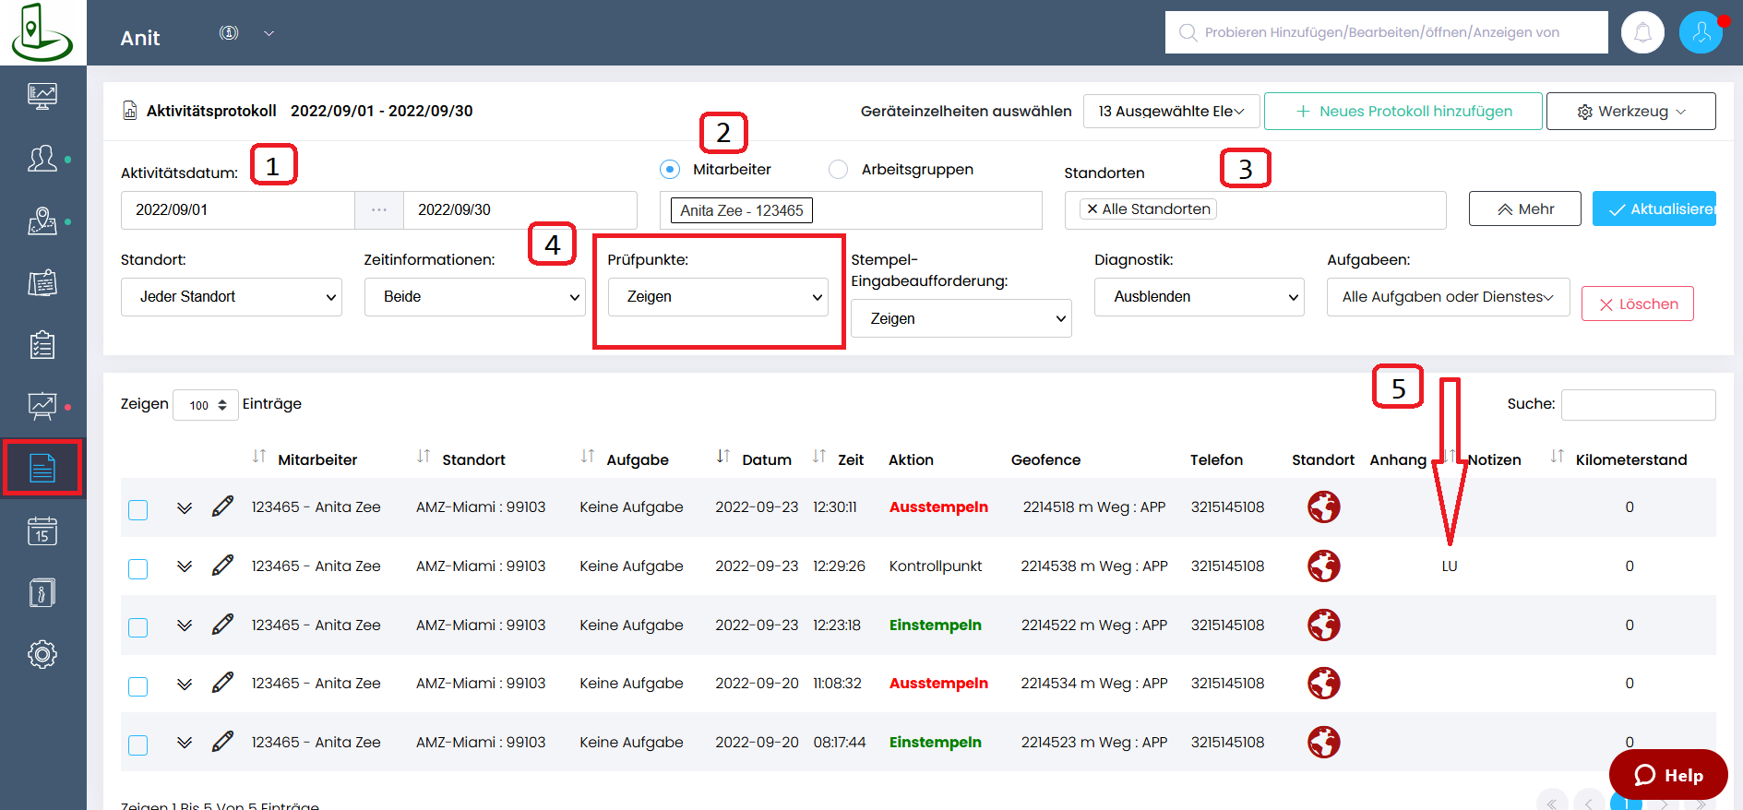Image resolution: width=1743 pixels, height=810 pixels.
Task: Click Neues Protokoll hinzufügen button
Action: [x=1403, y=112]
